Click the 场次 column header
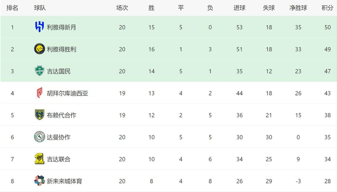This screenshot has height=192, width=337. (x=122, y=8)
